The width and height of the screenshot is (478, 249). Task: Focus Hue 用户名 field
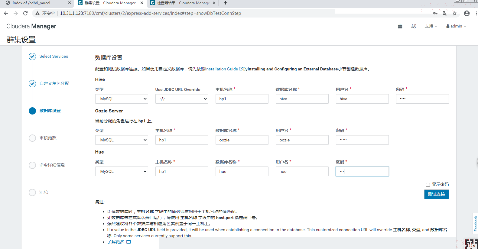(x=302, y=171)
